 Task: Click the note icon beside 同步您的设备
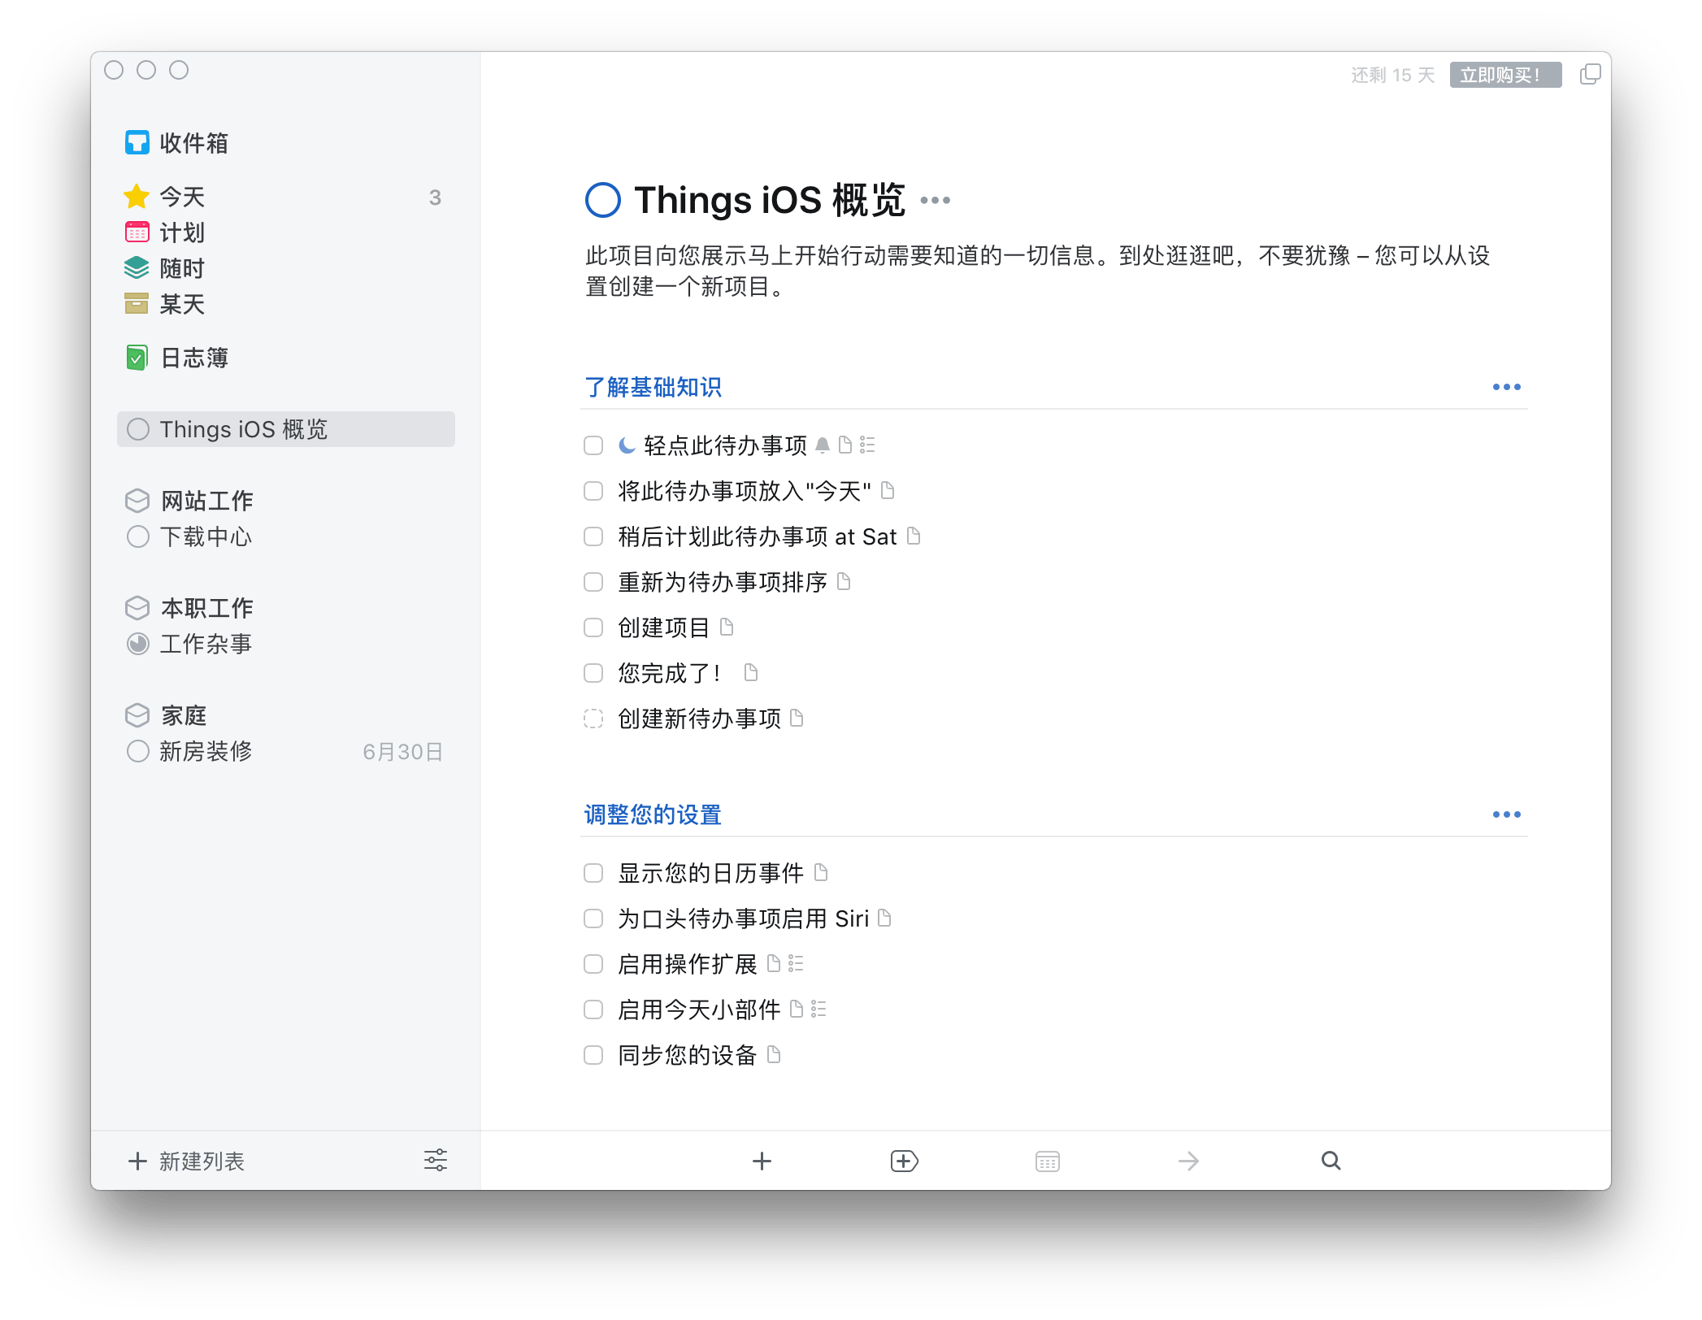tap(774, 1054)
